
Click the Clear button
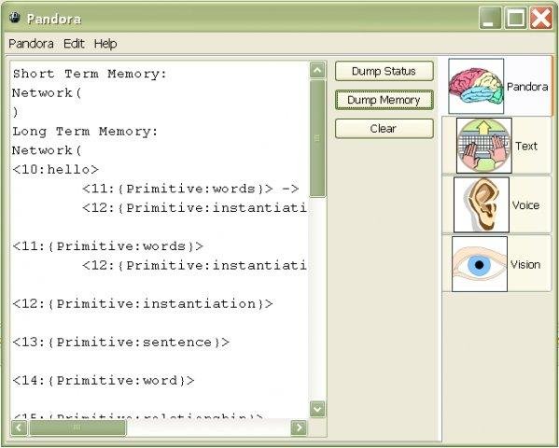click(x=384, y=129)
